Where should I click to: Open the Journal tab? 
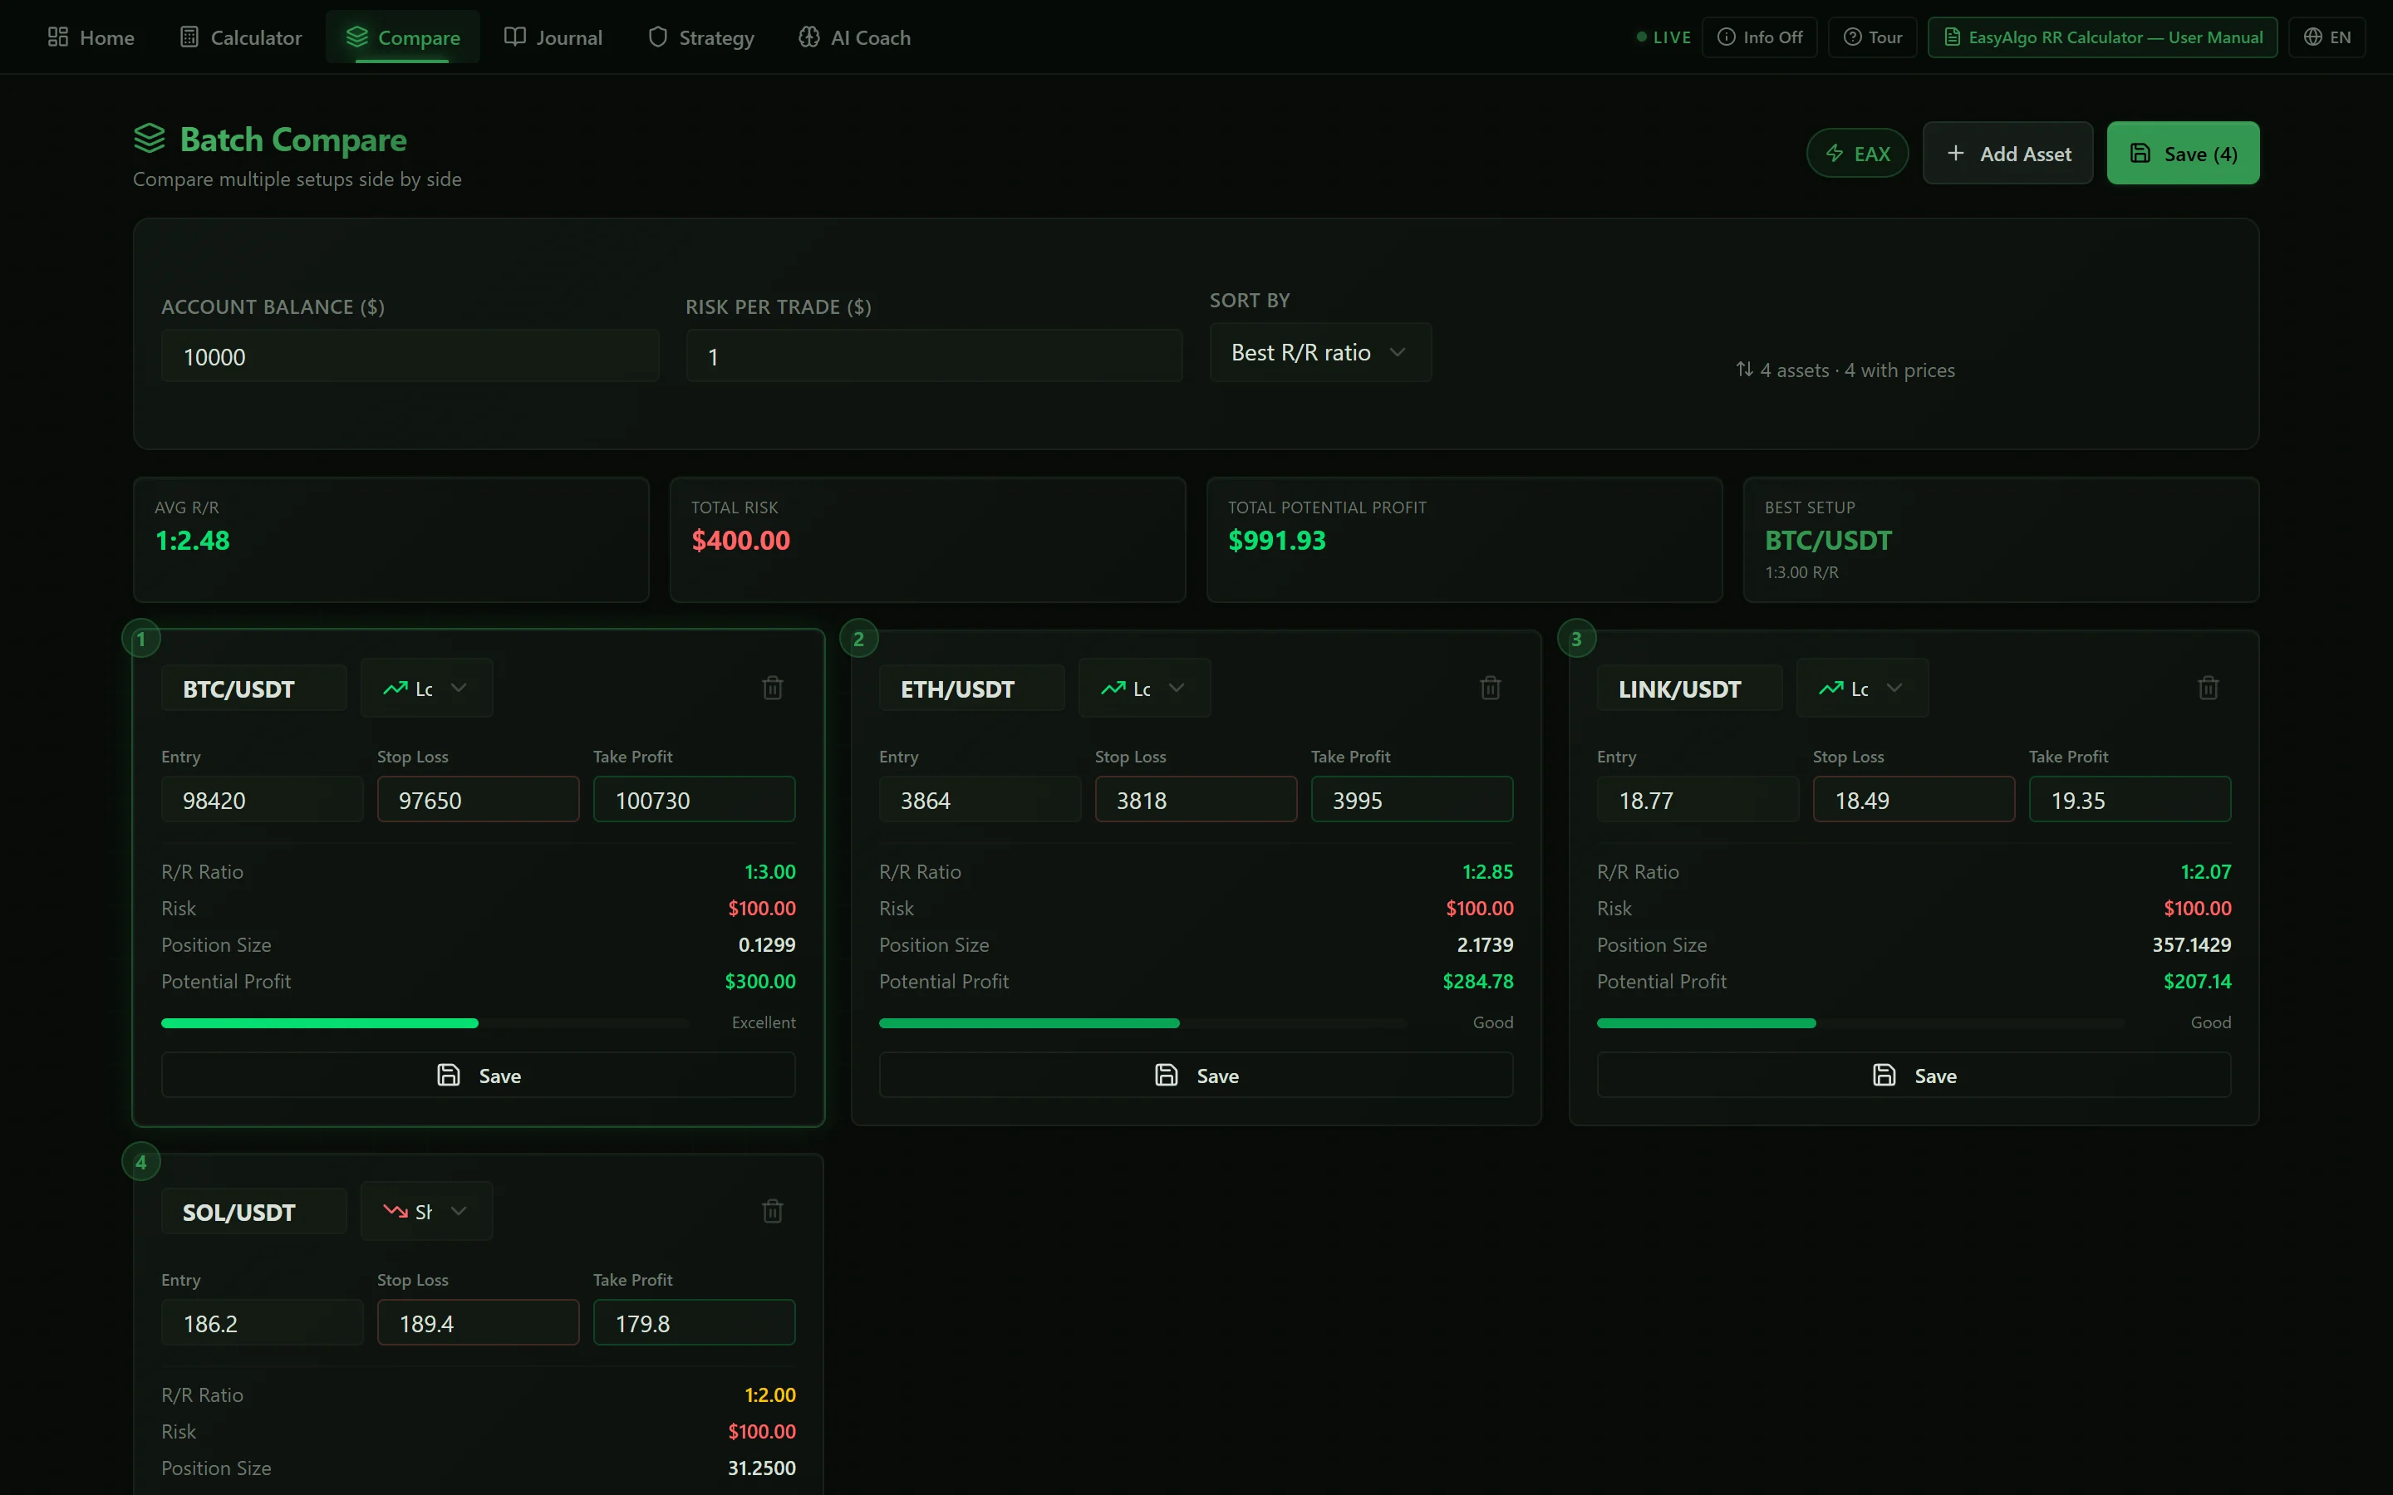coord(553,37)
